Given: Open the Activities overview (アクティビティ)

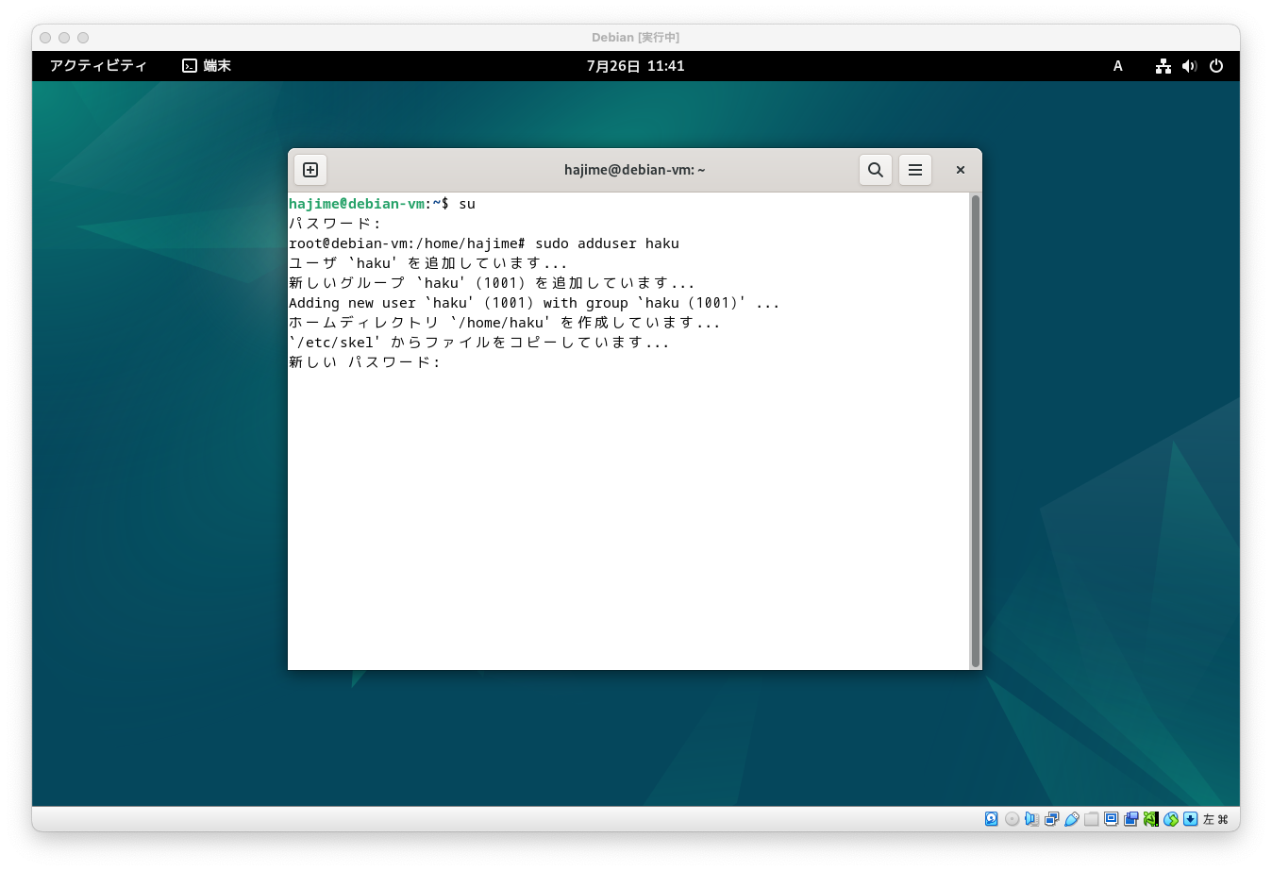Looking at the screenshot, I should (x=98, y=65).
